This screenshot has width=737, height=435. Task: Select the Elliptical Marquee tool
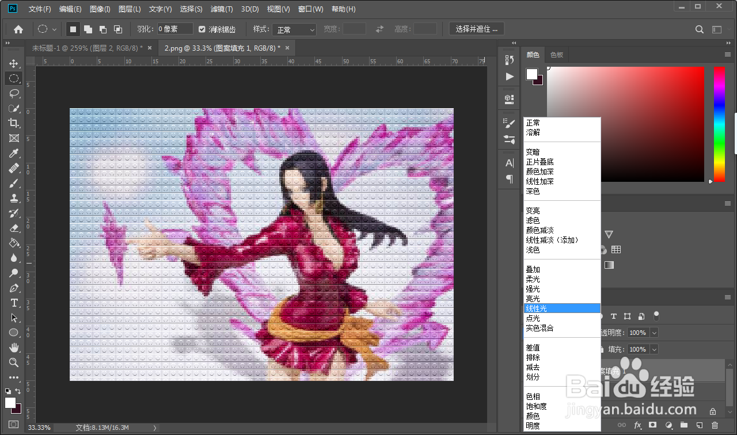(x=14, y=78)
